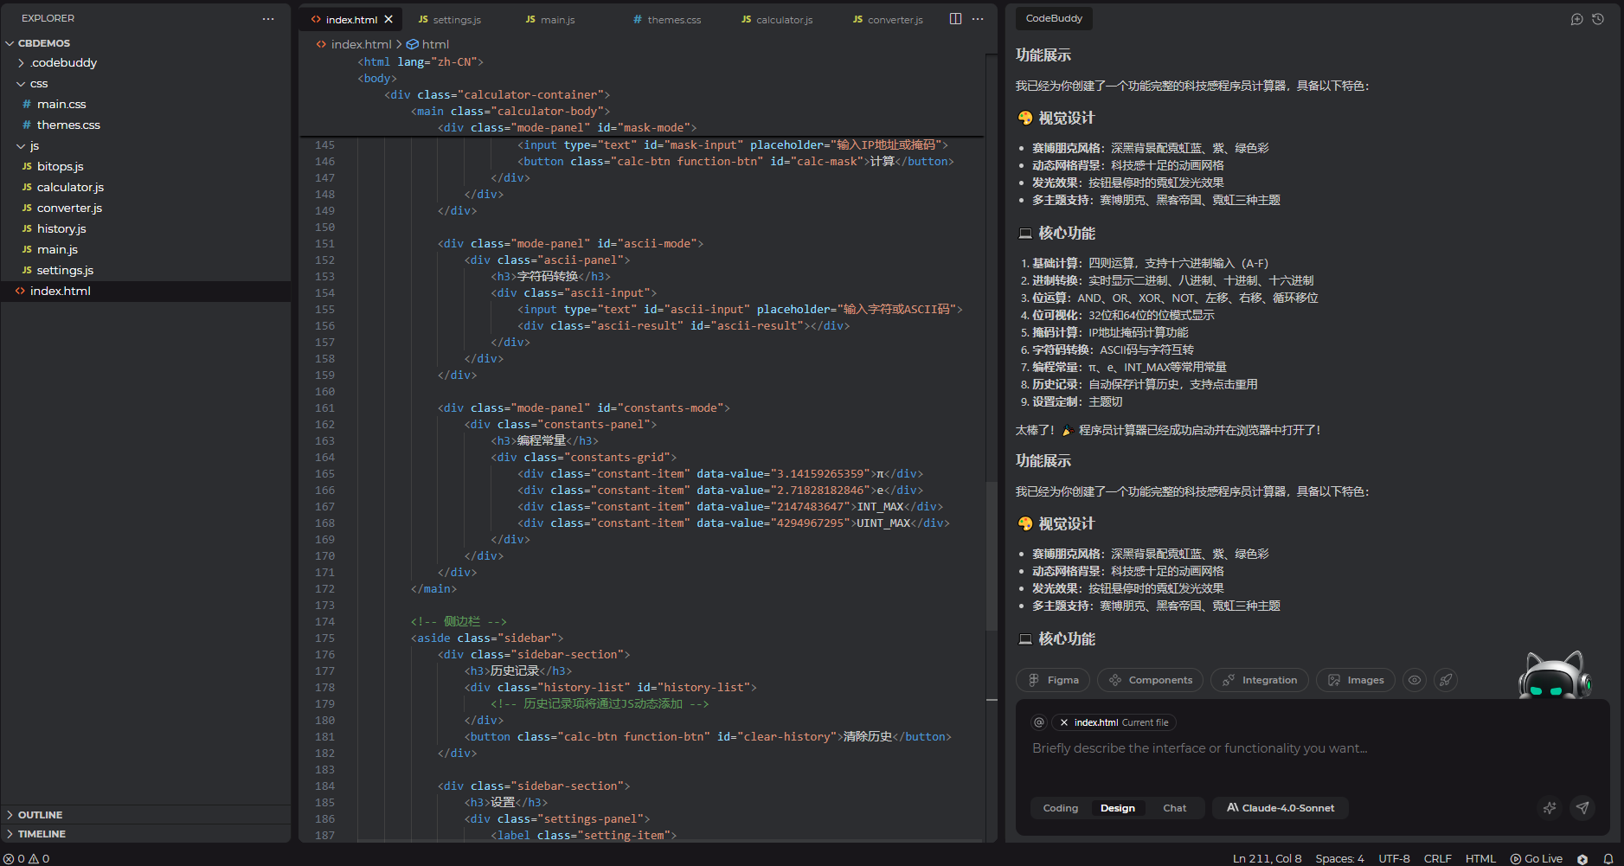Enable Chat mode in the mode selector
The height and width of the screenshot is (866, 1624).
1173,807
